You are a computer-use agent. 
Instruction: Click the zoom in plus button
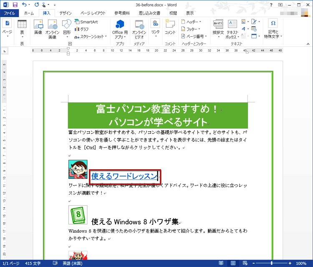tap(290, 263)
